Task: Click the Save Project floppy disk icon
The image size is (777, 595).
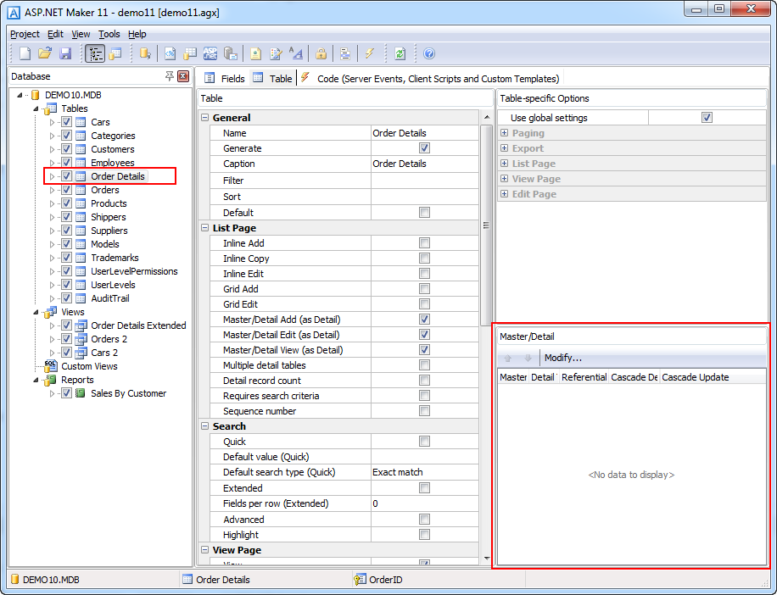Action: click(x=65, y=53)
